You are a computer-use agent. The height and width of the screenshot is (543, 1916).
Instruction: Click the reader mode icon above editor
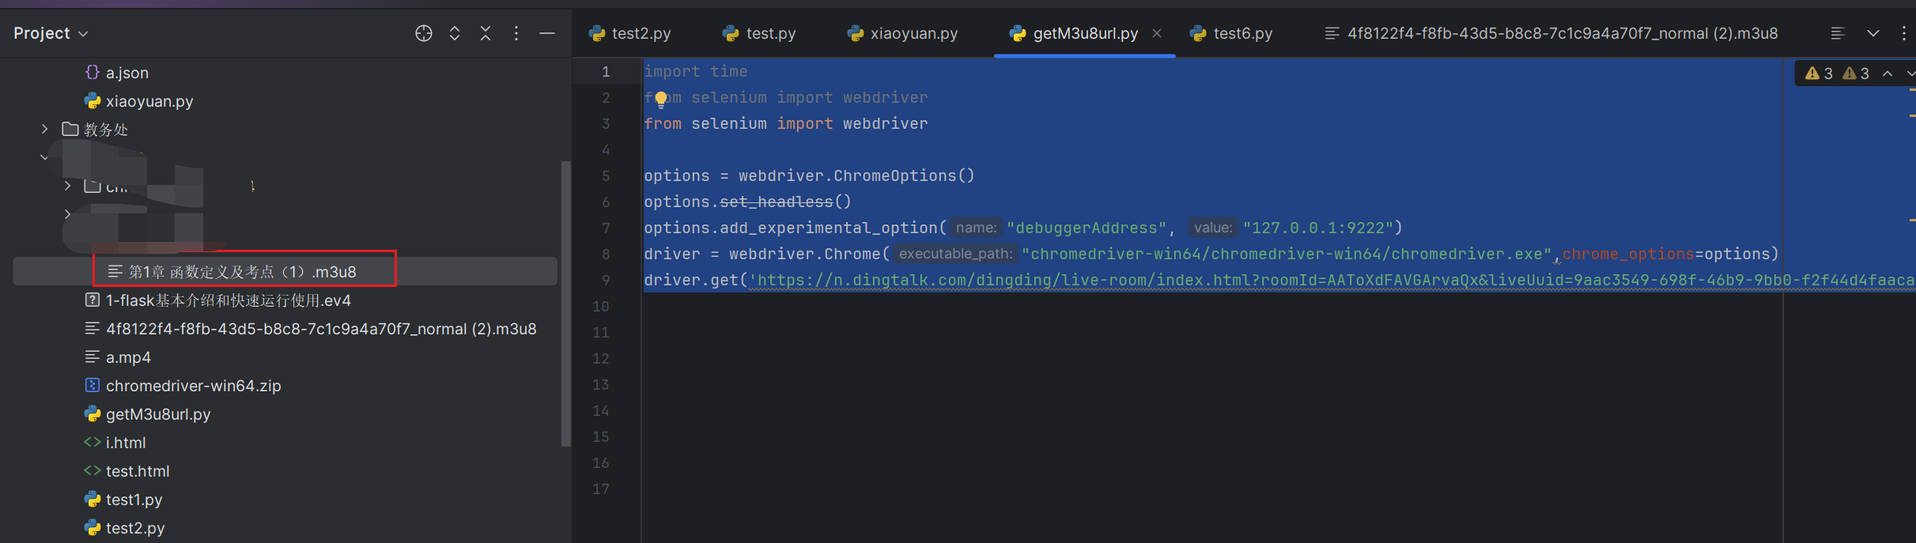(1838, 33)
